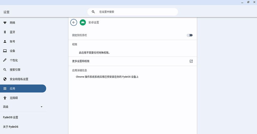Go back using the arrow button

[x=74, y=22]
